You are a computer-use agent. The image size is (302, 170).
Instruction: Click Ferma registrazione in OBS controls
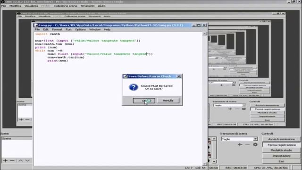pos(281,145)
